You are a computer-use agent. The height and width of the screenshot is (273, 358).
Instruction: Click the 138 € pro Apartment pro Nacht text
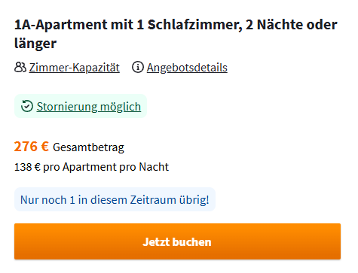click(x=91, y=167)
